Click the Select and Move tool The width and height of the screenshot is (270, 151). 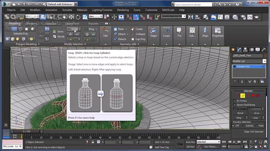(71, 17)
